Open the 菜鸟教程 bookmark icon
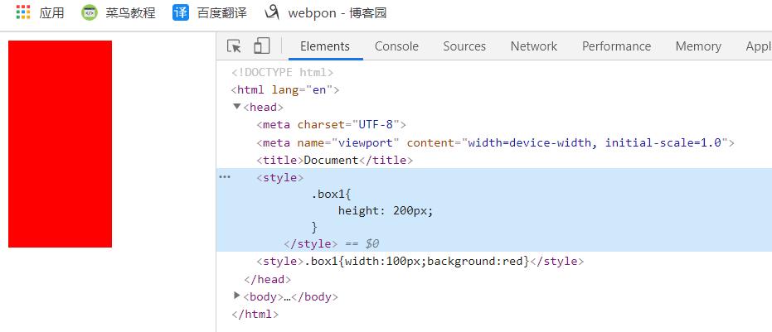772x332 pixels. click(x=89, y=12)
